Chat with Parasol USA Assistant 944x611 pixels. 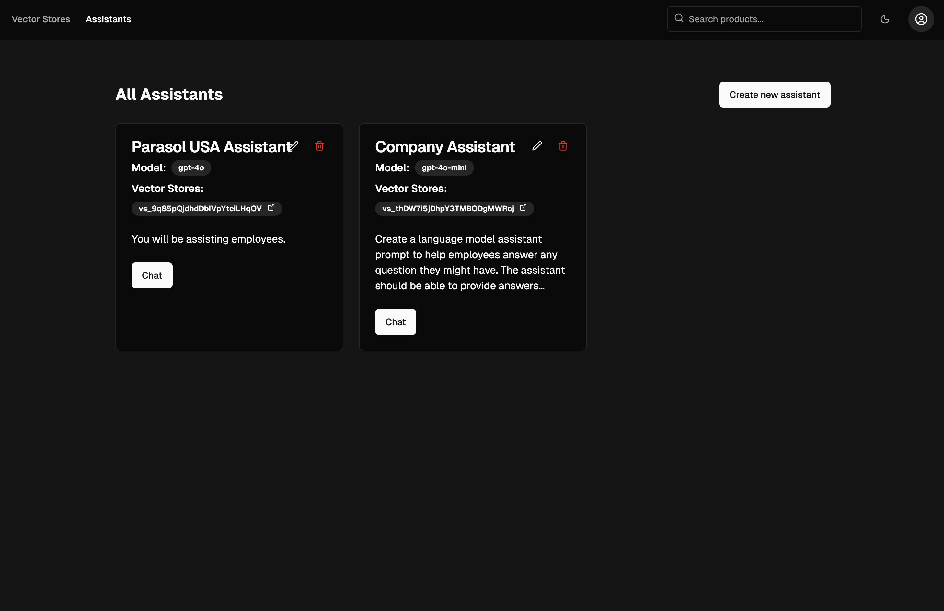[152, 275]
